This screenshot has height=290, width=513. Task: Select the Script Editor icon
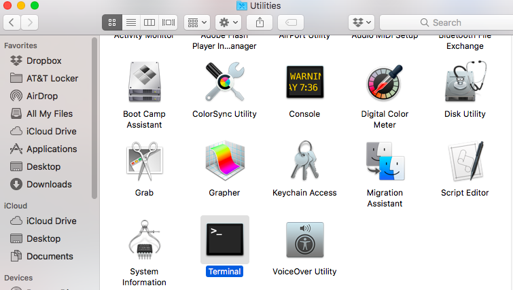tap(465, 161)
